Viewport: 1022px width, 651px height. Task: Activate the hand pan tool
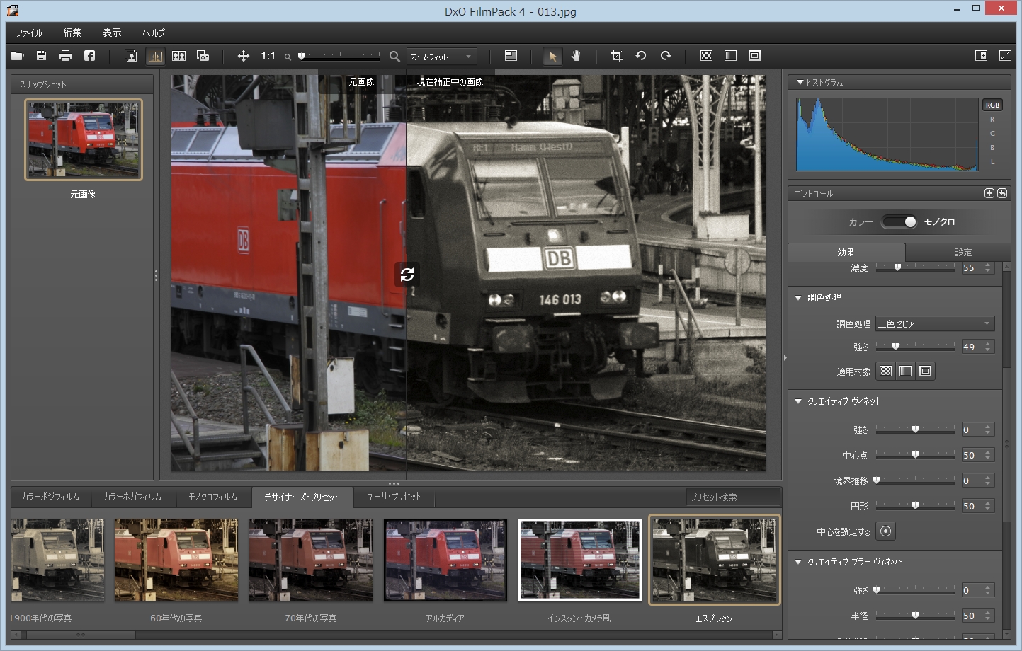click(576, 56)
